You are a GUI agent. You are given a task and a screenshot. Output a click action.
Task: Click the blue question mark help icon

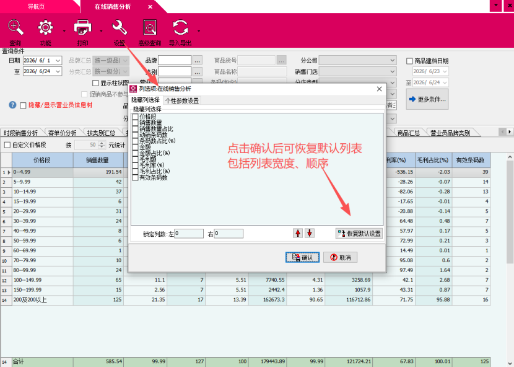[x=12, y=105]
